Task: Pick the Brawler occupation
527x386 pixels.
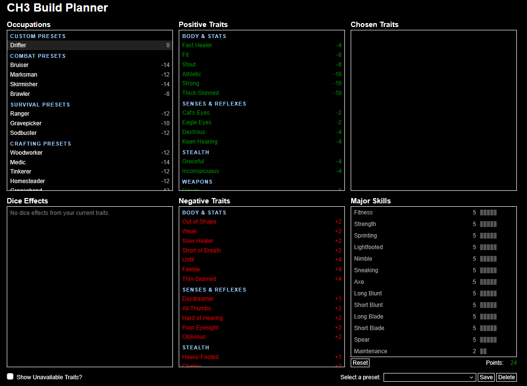Action: [90, 94]
